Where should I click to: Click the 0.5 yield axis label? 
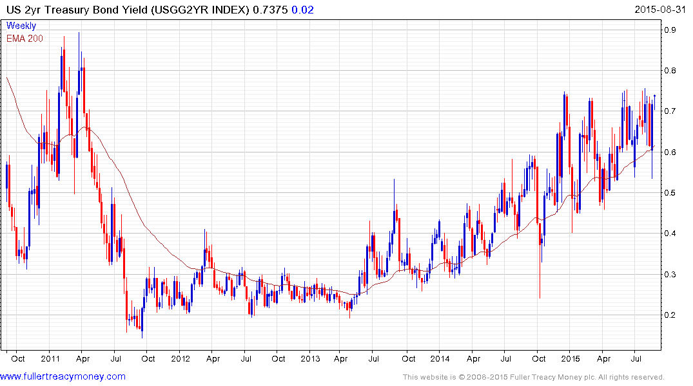[x=670, y=193]
